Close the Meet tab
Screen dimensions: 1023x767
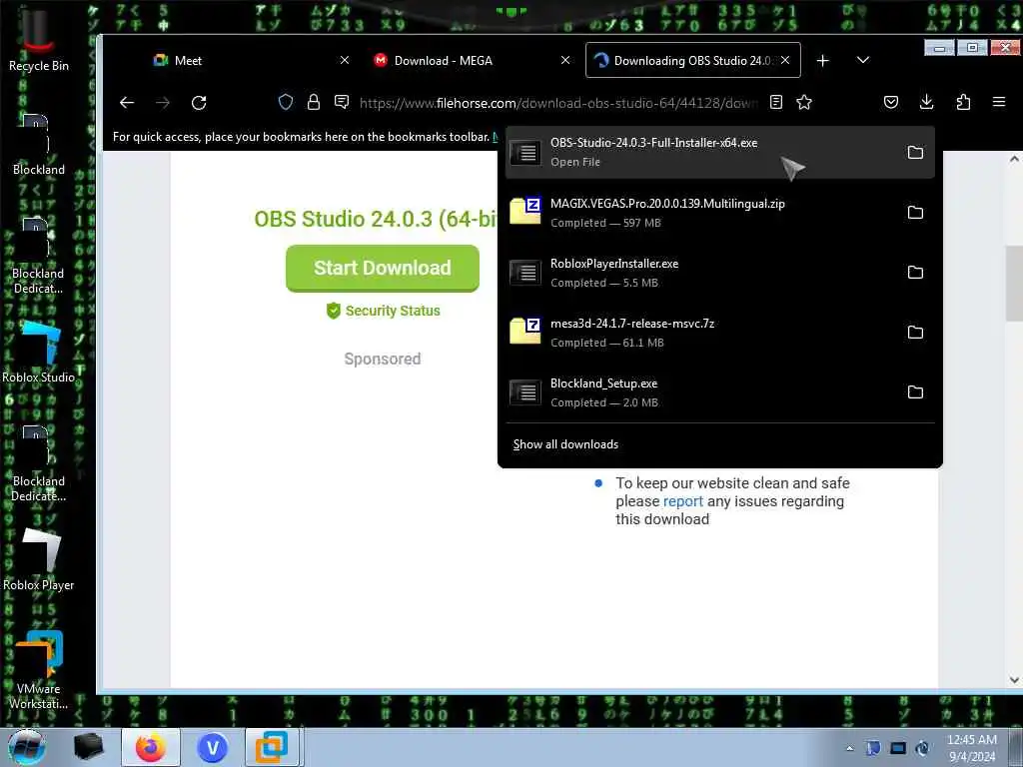(345, 60)
